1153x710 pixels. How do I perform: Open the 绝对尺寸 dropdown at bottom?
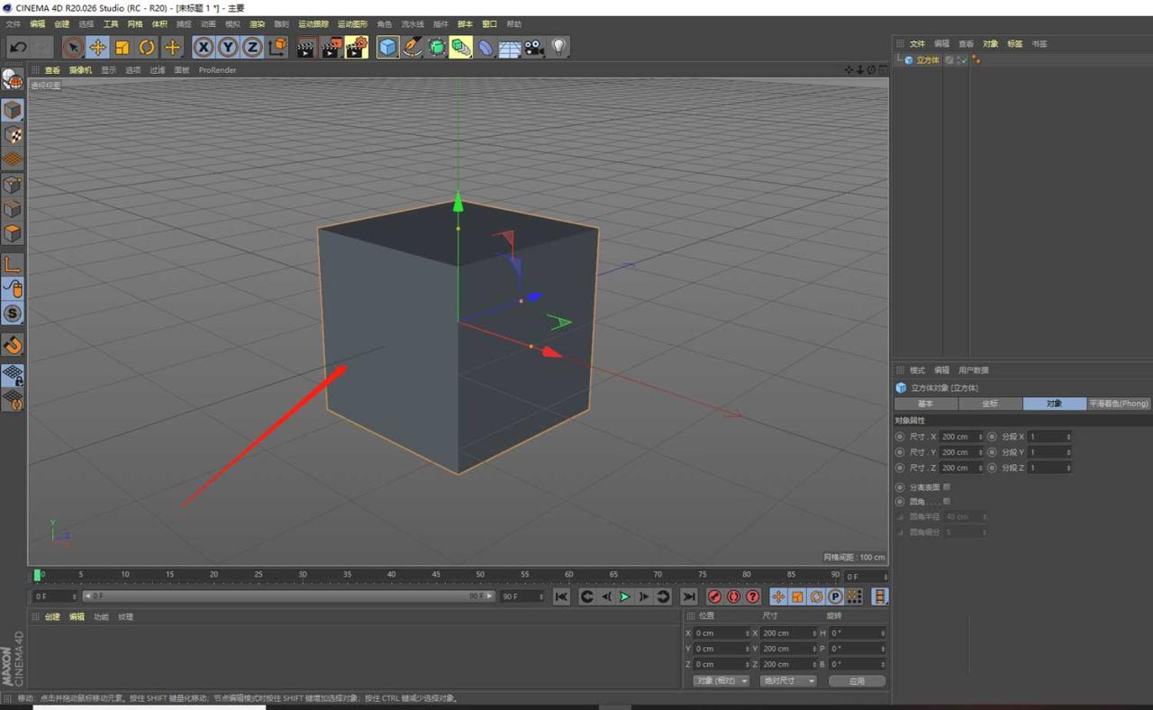[786, 680]
